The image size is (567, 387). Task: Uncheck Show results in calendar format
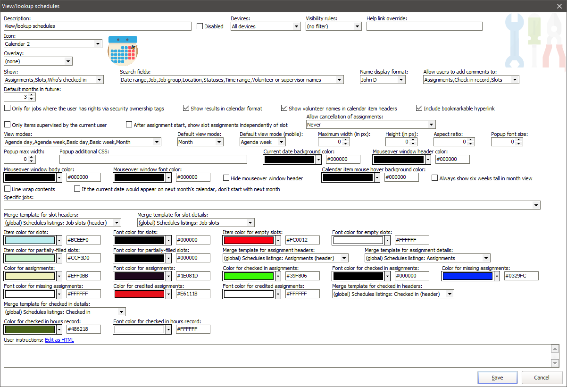[186, 109]
